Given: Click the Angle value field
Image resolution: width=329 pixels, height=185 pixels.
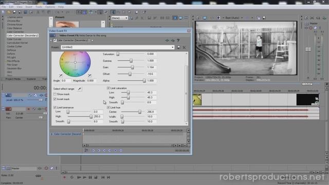Looking at the screenshot, I should click(66, 81).
